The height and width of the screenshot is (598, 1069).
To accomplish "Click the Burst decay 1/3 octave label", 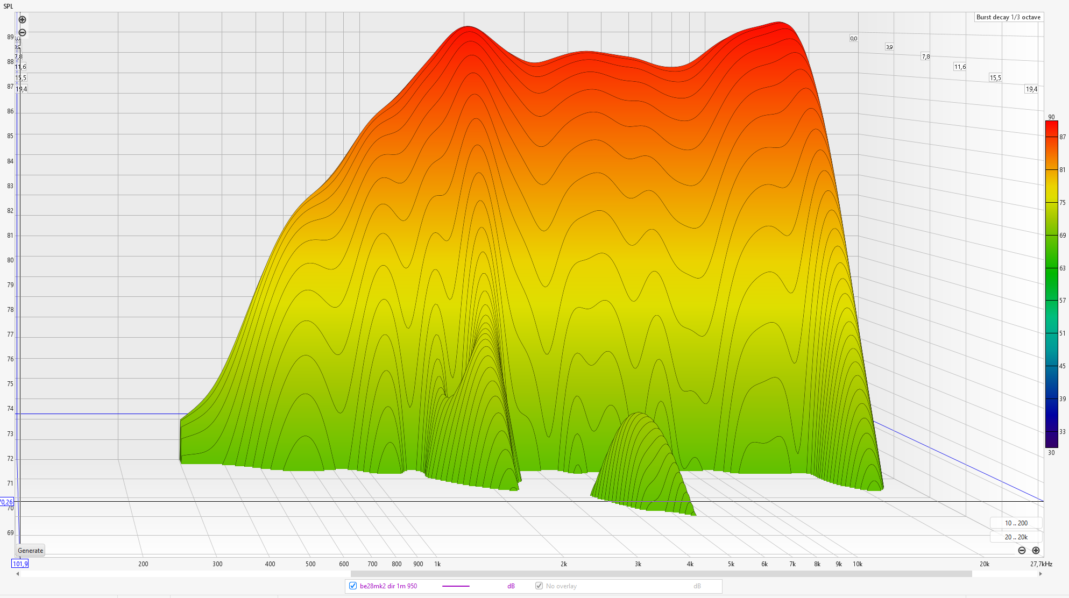I will (1008, 17).
